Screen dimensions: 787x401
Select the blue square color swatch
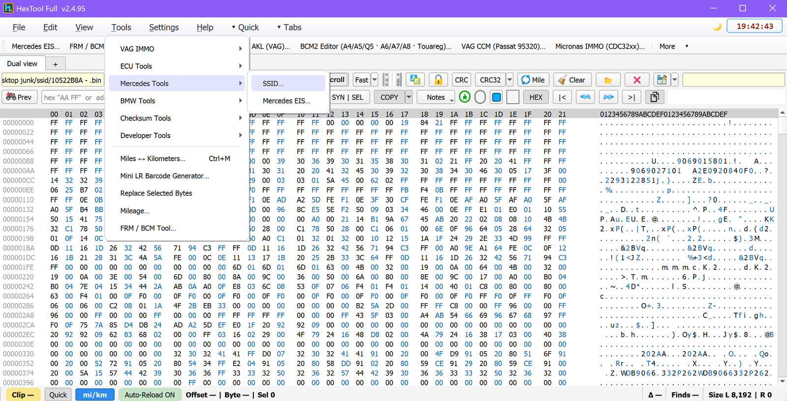click(496, 97)
